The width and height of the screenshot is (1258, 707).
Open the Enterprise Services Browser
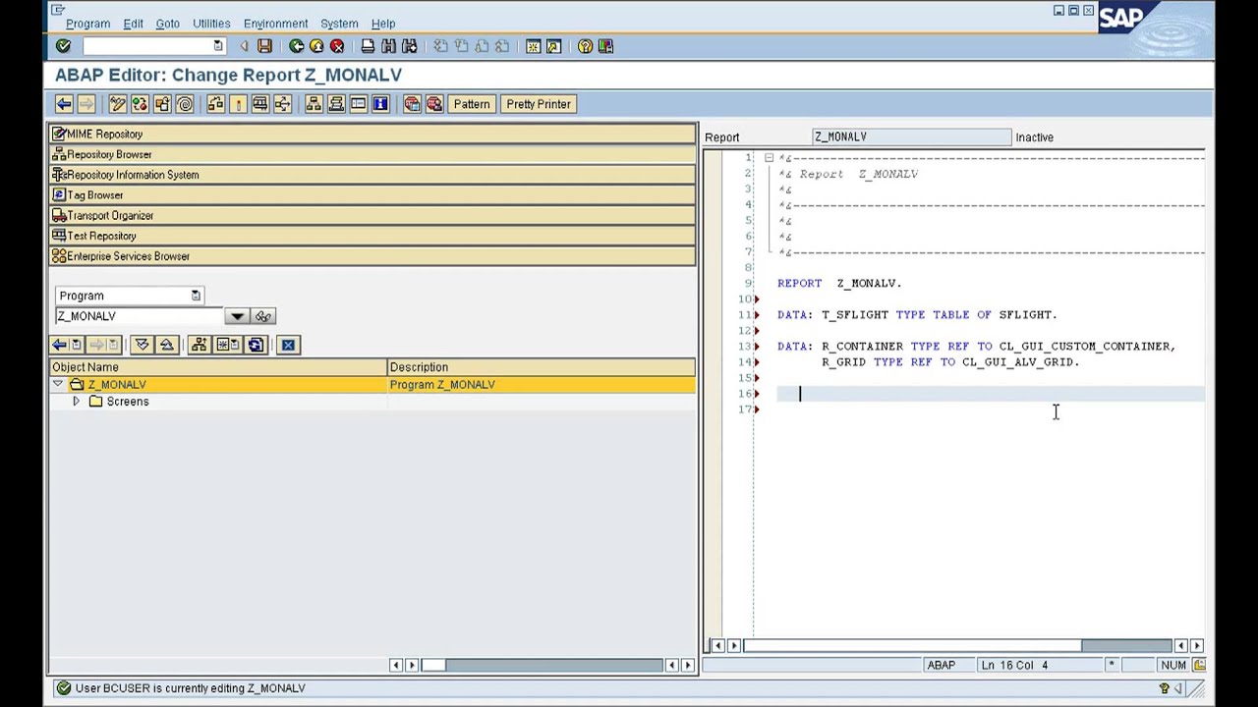pyautogui.click(x=372, y=256)
